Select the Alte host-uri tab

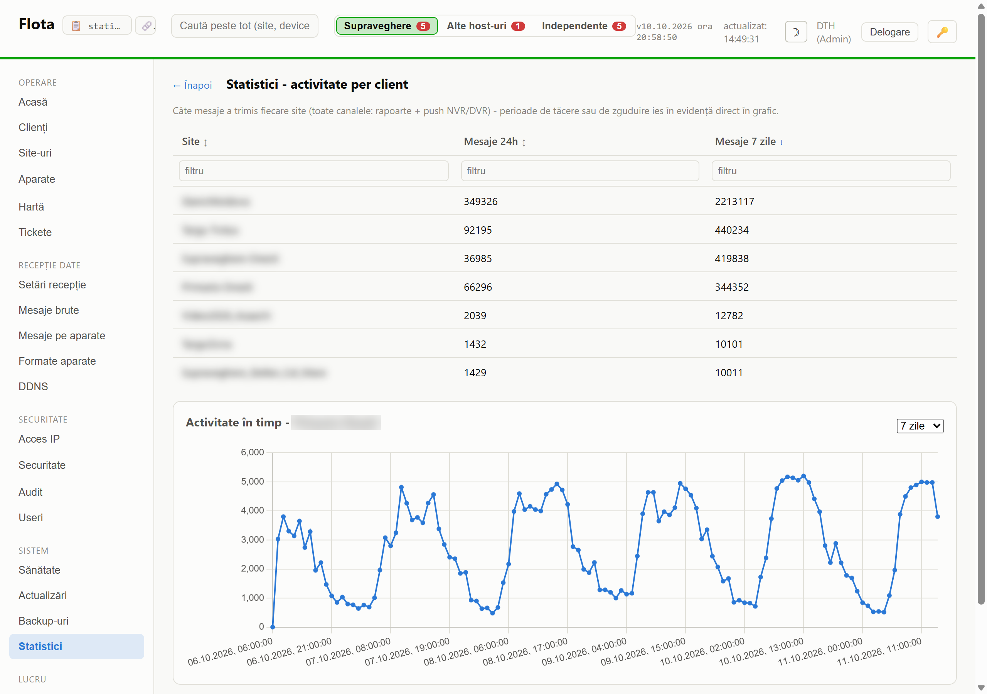tap(486, 26)
